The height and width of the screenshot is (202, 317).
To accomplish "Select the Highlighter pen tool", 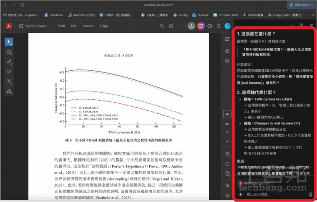I will [x=9, y=61].
